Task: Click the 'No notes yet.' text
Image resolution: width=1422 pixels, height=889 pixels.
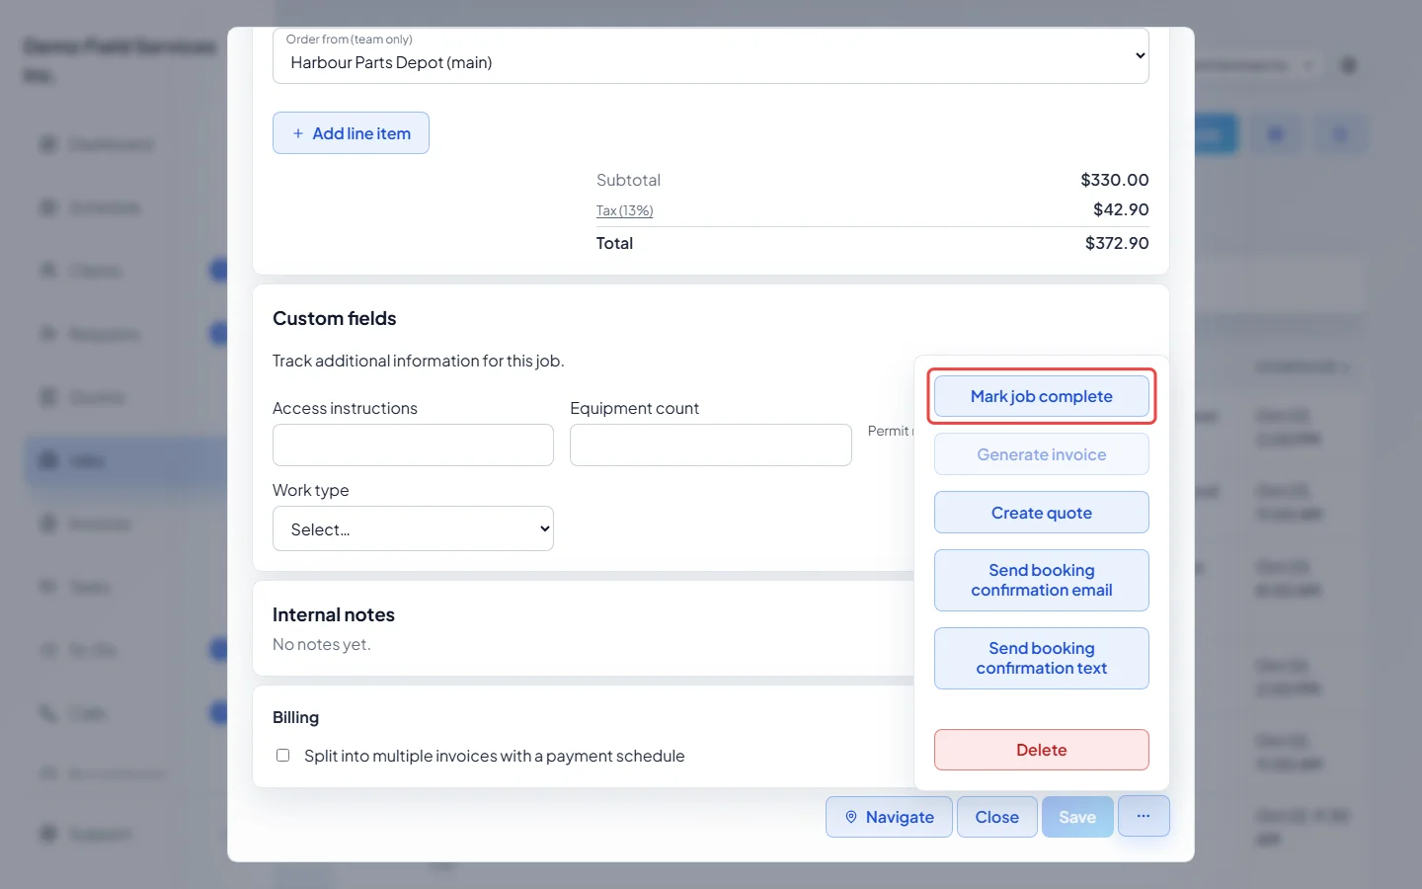Action: coord(322,644)
